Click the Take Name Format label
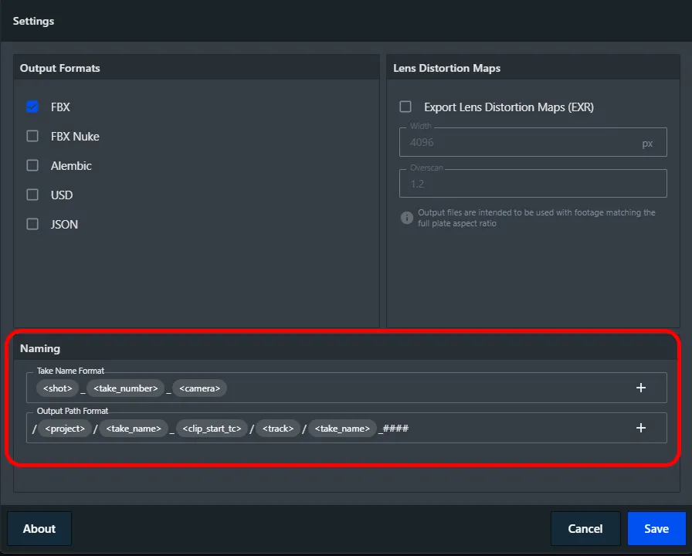Image resolution: width=692 pixels, height=556 pixels. tap(70, 371)
